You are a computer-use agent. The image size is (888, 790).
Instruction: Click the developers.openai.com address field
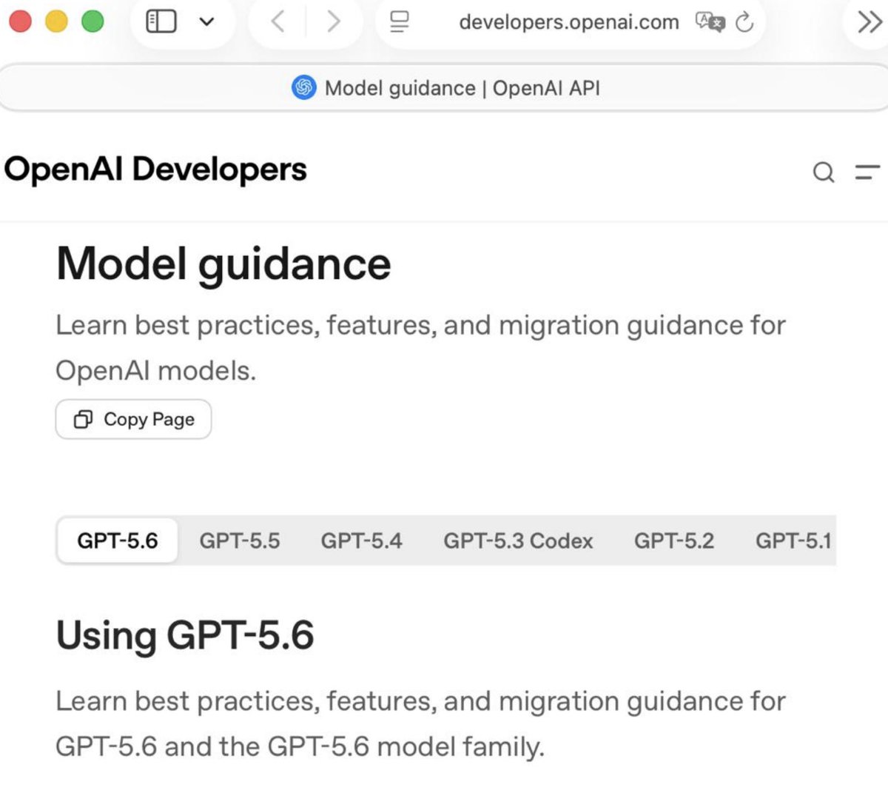[569, 22]
